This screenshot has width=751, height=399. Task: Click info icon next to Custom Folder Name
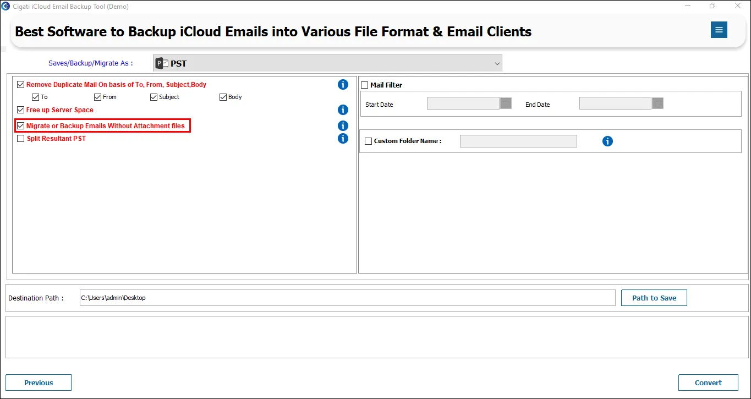tap(607, 141)
